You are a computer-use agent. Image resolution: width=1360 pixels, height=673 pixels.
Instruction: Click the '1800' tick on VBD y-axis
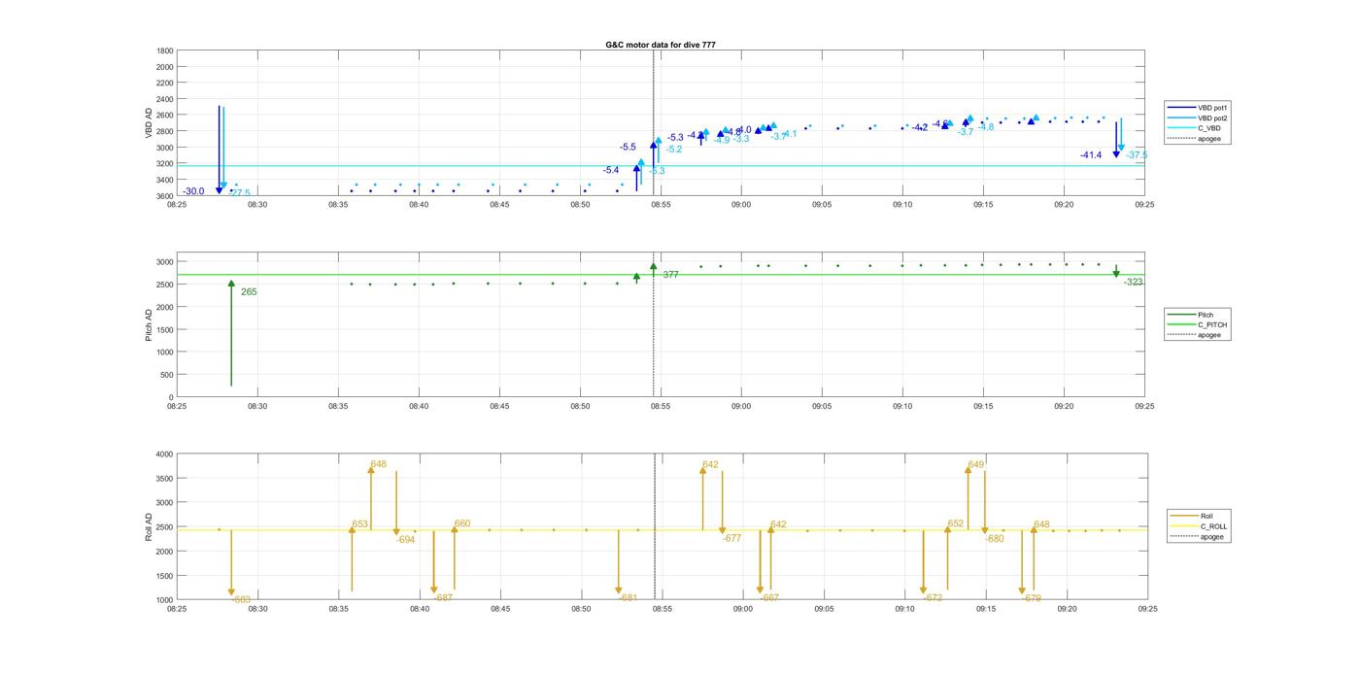[x=165, y=50]
